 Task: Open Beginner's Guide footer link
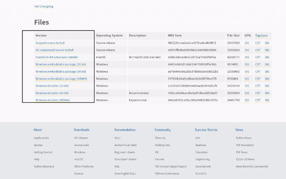coord(125,152)
